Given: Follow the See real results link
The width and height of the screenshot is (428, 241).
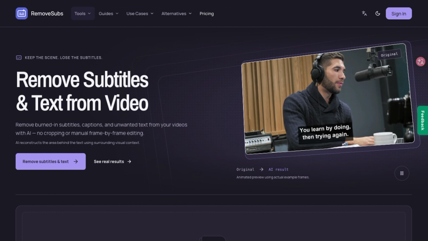Looking at the screenshot, I should coord(113,161).
